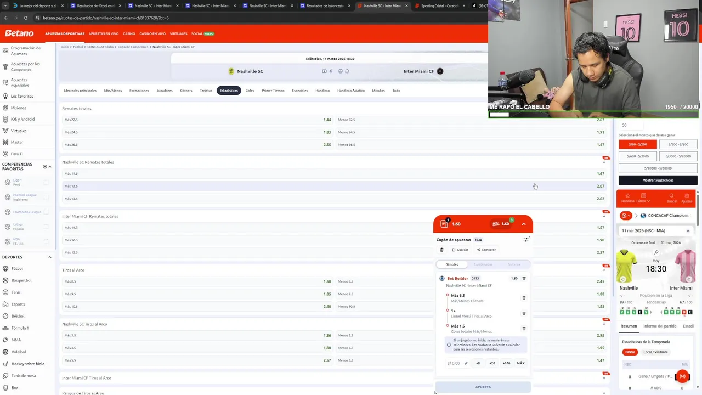Select the Fórmula 1 sport icon
This screenshot has width=702, height=395.
click(5, 328)
